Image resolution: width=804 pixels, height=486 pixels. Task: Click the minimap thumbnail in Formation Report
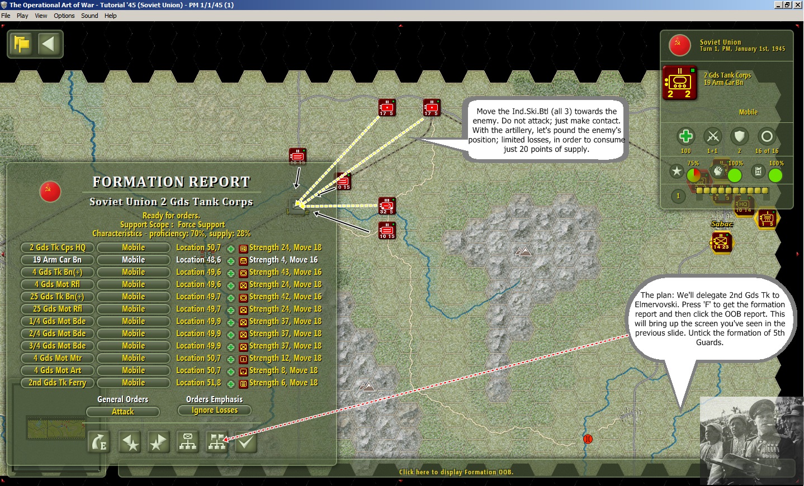pos(56,428)
